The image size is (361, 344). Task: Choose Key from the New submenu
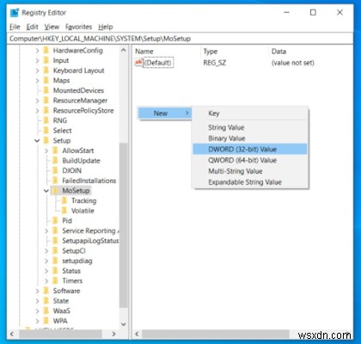[250, 114]
